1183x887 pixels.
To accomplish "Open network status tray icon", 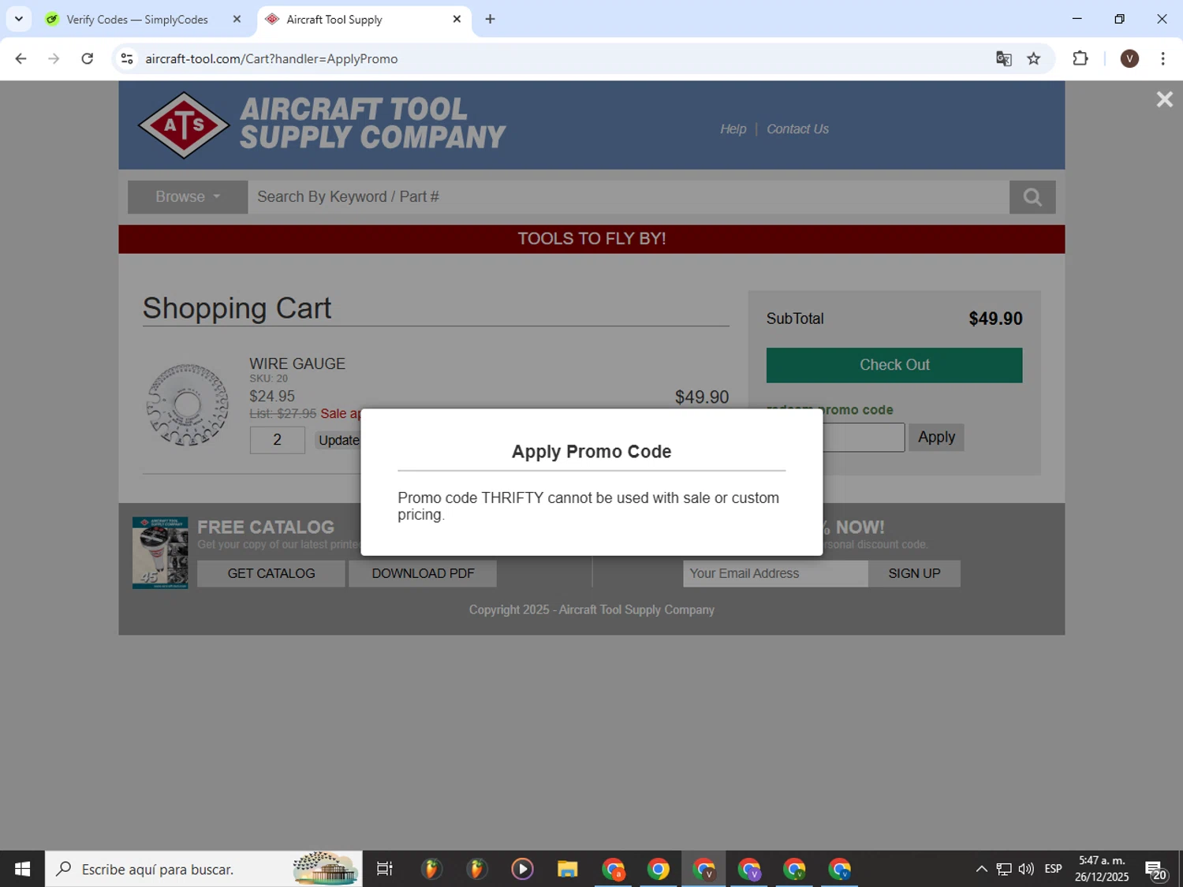I will [x=1004, y=869].
